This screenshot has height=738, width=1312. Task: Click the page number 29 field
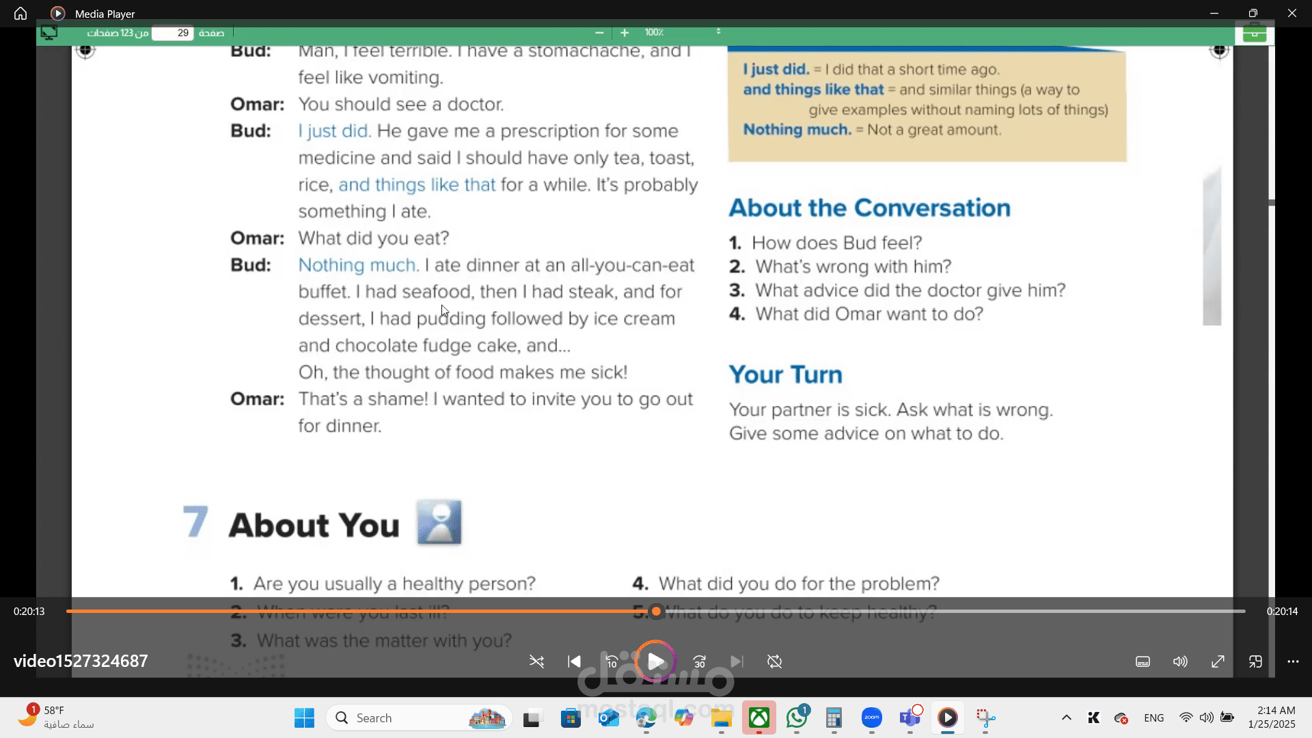tap(173, 33)
